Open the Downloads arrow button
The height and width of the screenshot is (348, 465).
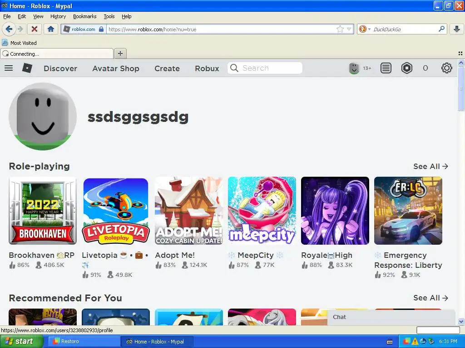[x=457, y=29]
